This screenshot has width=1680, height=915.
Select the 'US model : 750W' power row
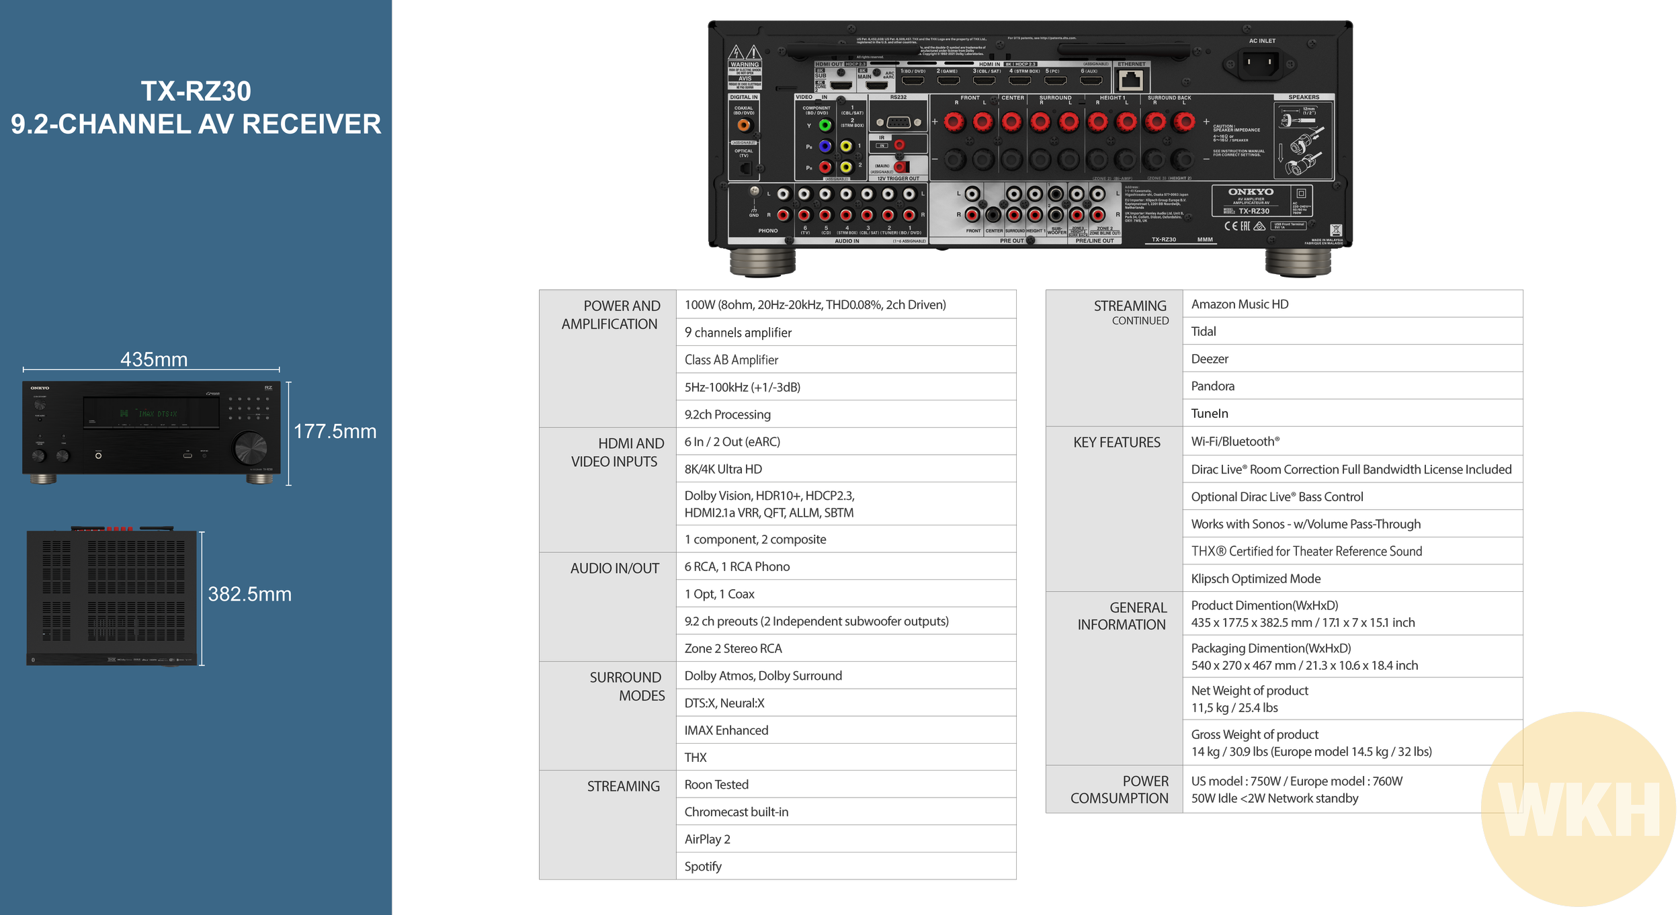tap(1352, 789)
